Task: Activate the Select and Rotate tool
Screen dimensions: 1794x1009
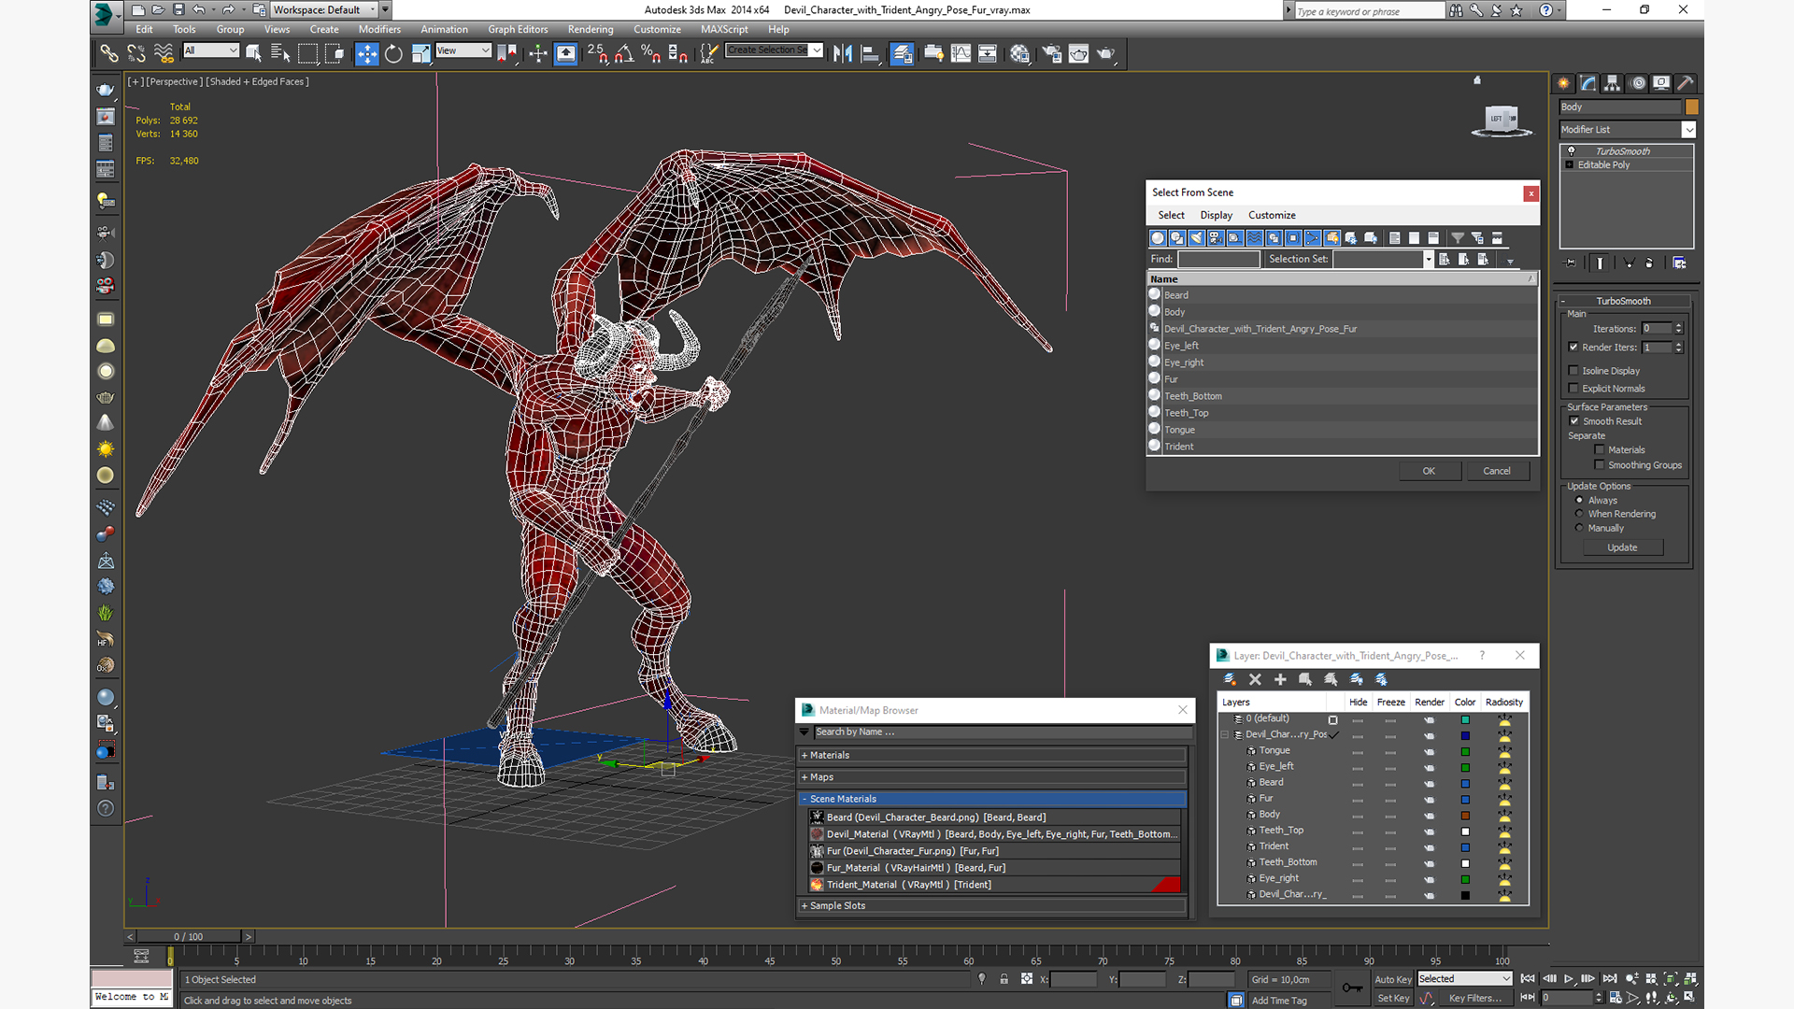Action: 393,53
